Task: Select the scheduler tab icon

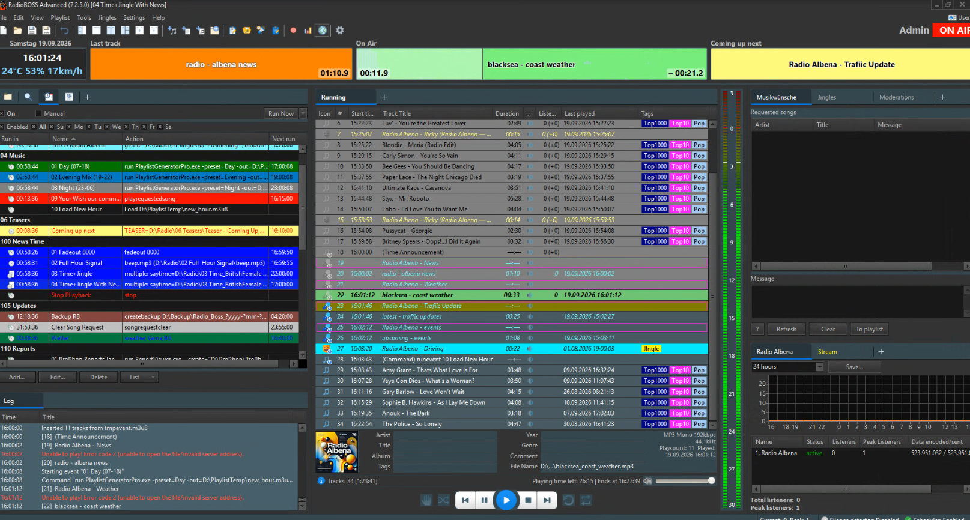Action: tap(49, 97)
